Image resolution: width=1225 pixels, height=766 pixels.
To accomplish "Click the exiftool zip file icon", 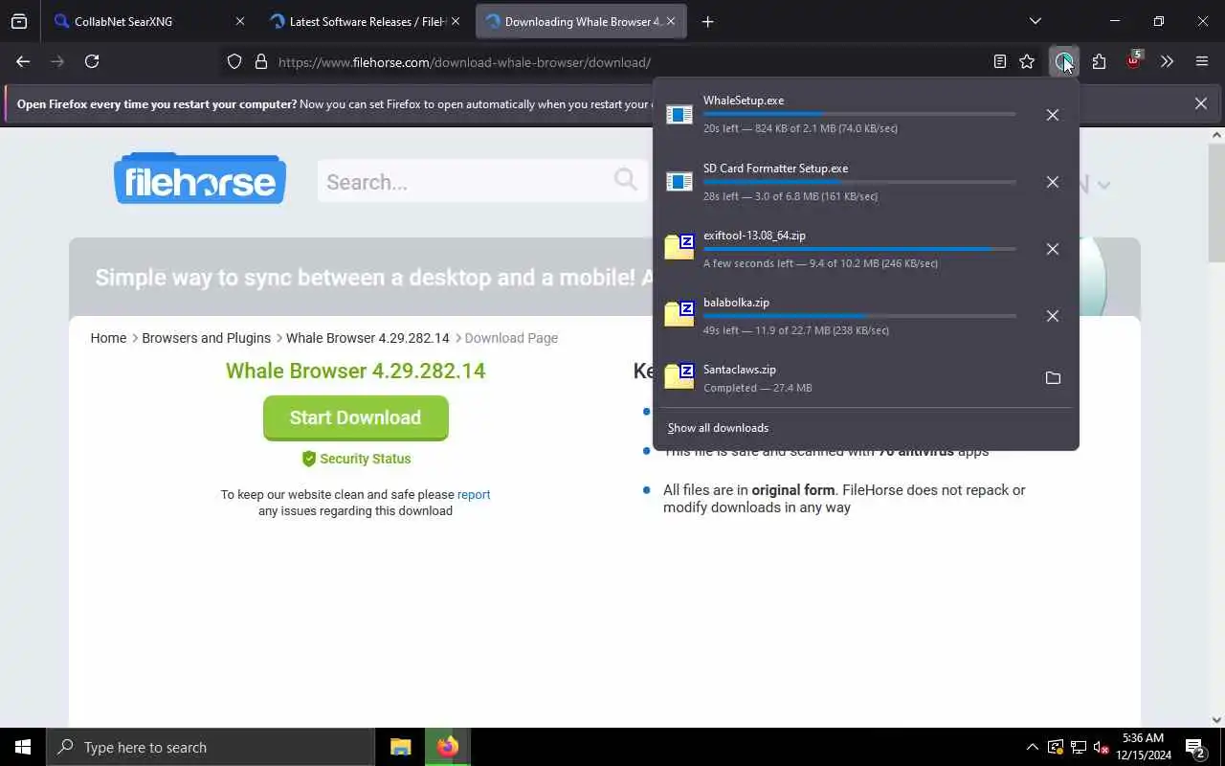I will click(x=679, y=247).
